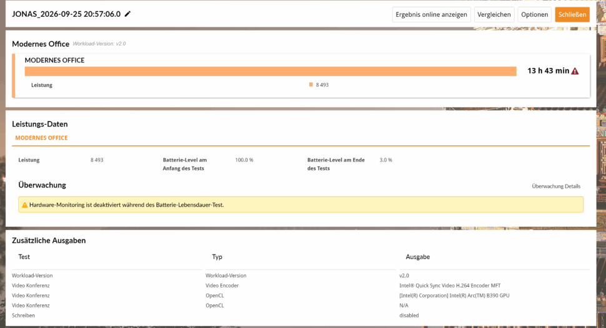This screenshot has width=606, height=328.
Task: Click the Leistungs-Daten heading
Action: [x=40, y=124]
